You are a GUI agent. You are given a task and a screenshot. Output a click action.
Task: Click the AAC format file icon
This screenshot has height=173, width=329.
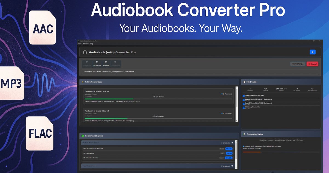42,27
